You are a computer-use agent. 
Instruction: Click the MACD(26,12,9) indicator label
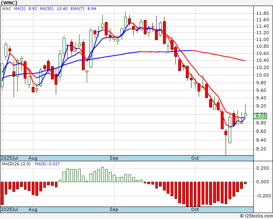tap(16, 164)
